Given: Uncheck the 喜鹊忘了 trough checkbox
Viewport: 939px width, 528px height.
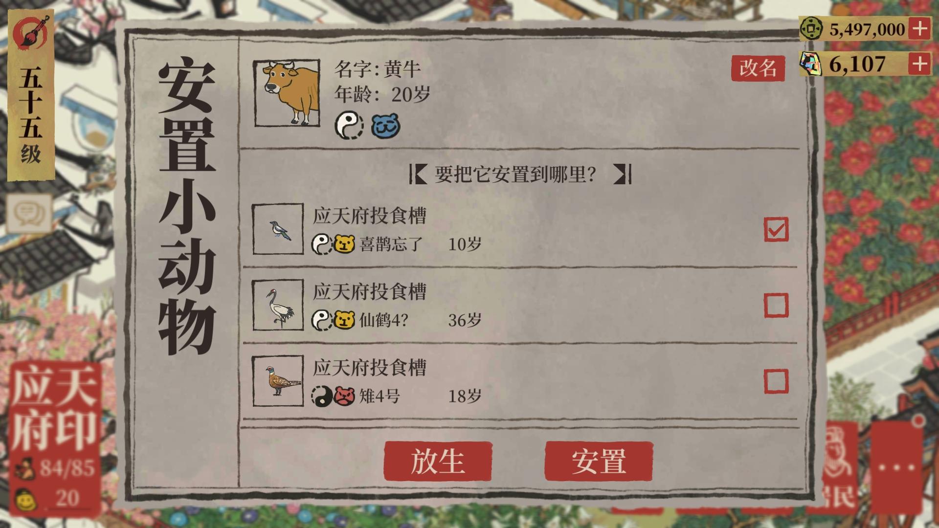Looking at the screenshot, I should coord(776,230).
